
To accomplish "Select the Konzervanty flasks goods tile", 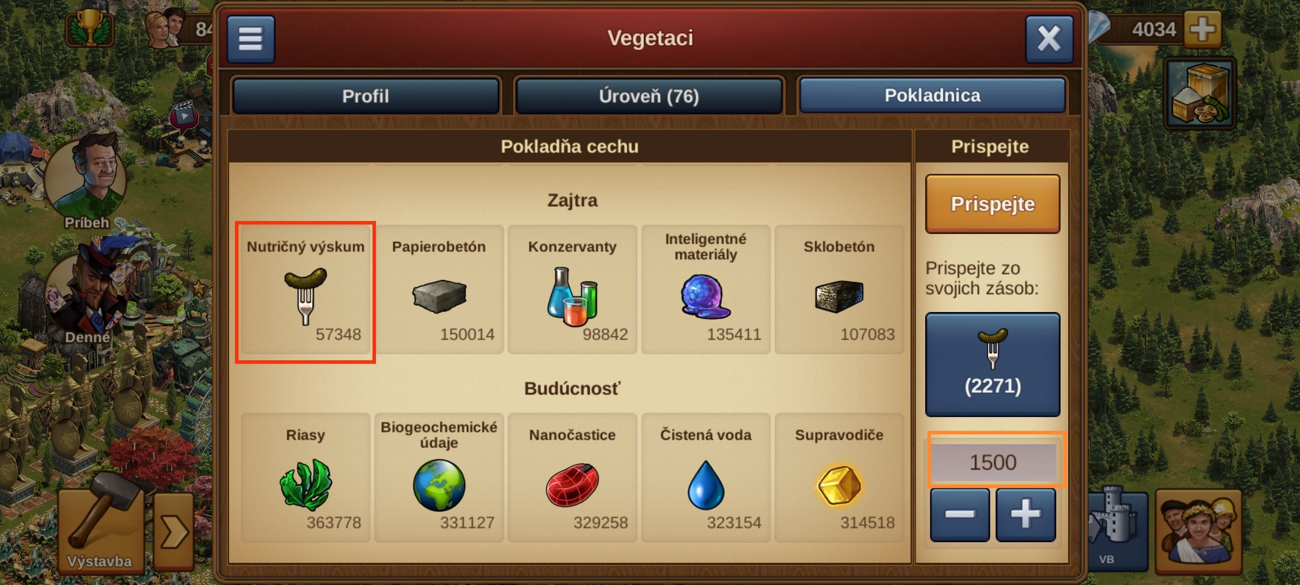I will coord(573,290).
